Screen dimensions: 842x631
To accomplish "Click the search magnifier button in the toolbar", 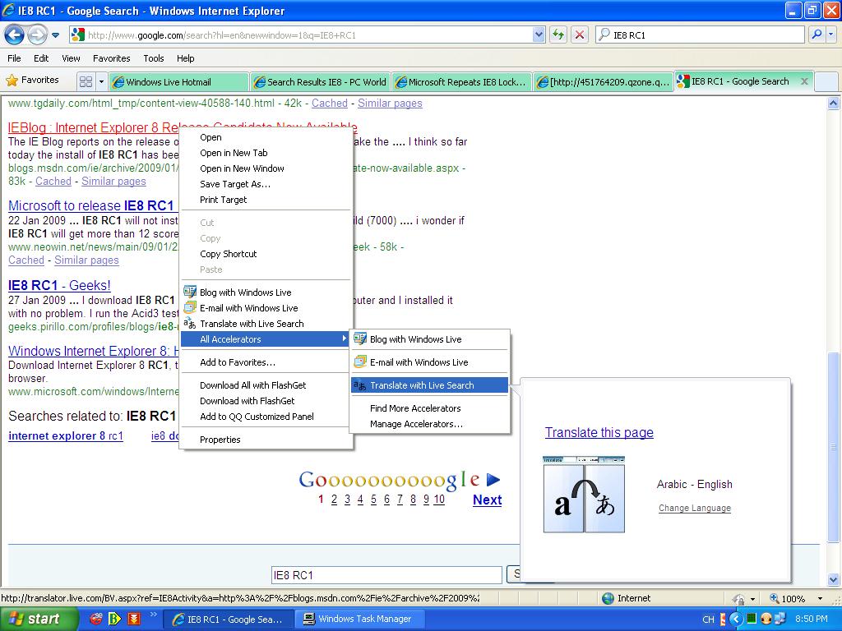I will pyautogui.click(x=817, y=35).
